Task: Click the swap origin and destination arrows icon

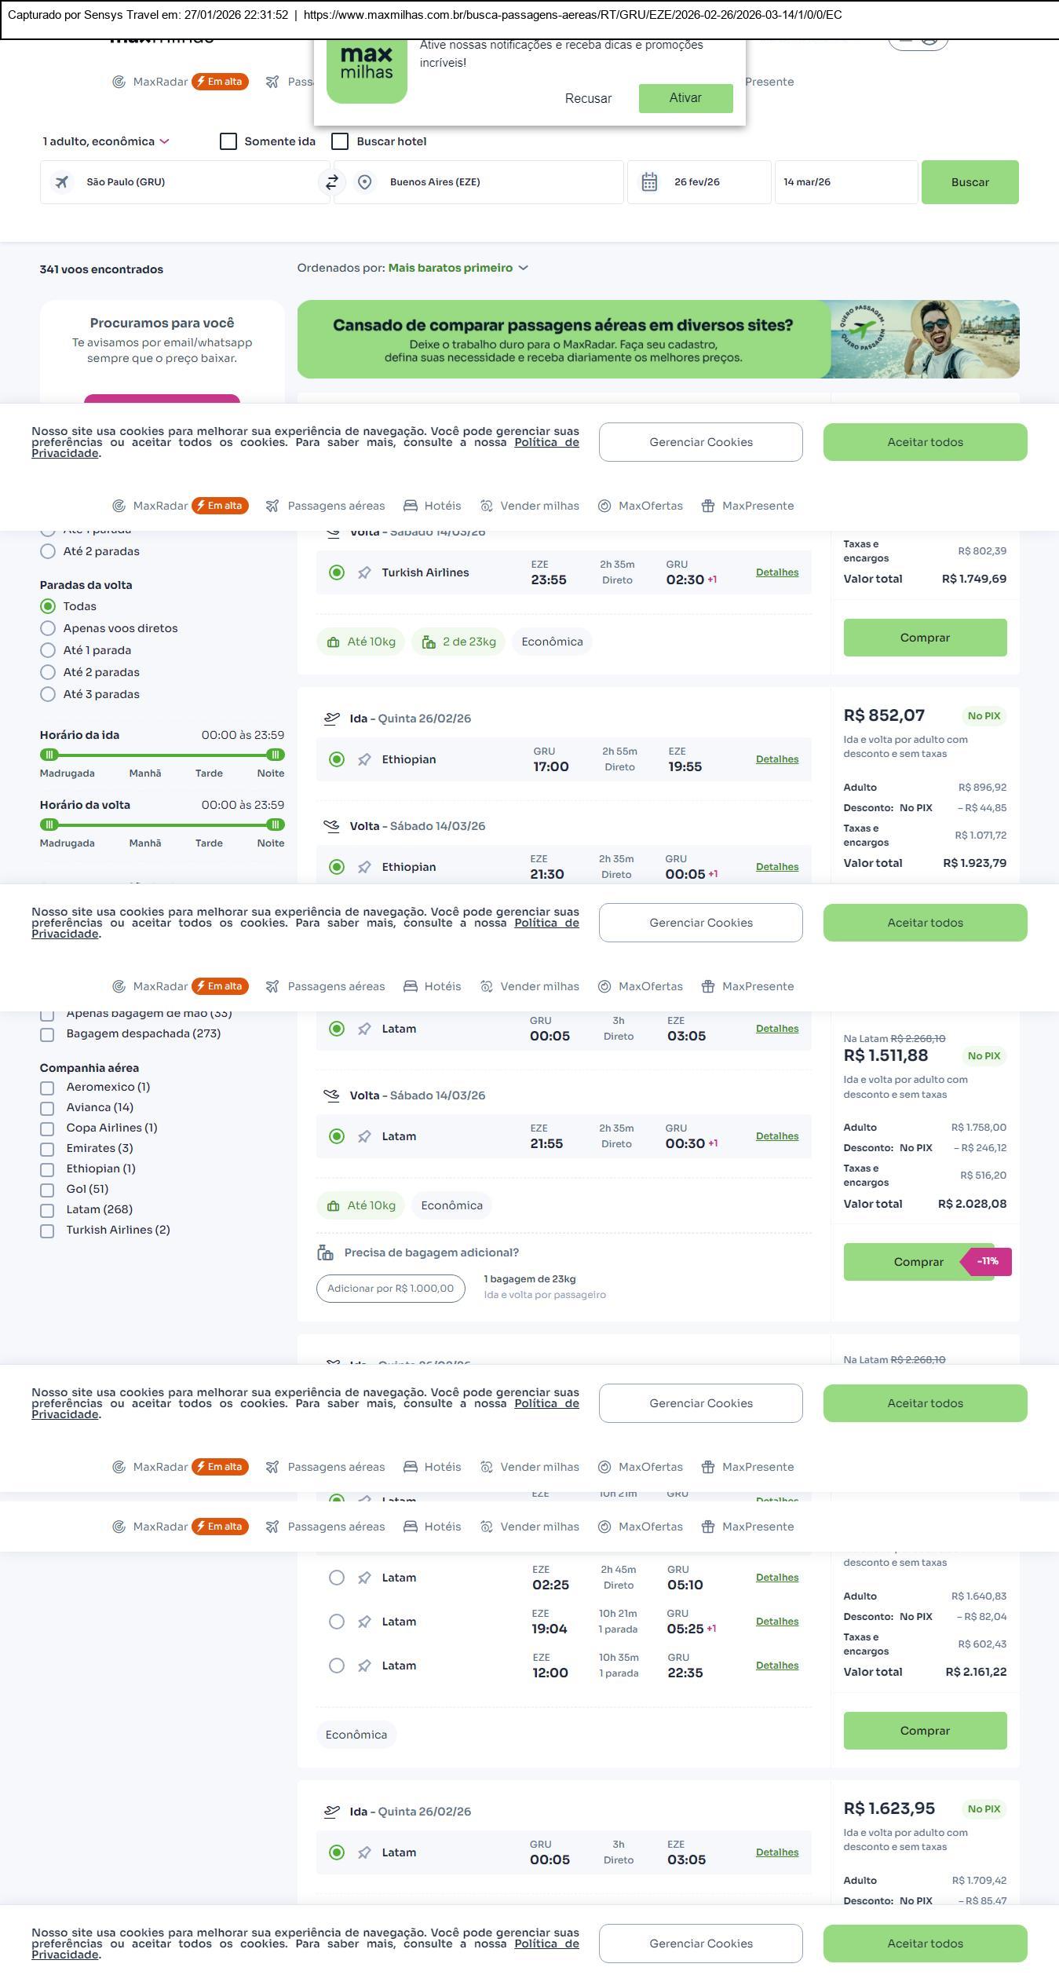Action: 332,182
